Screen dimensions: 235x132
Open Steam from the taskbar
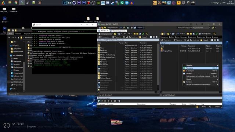click(112, 3)
